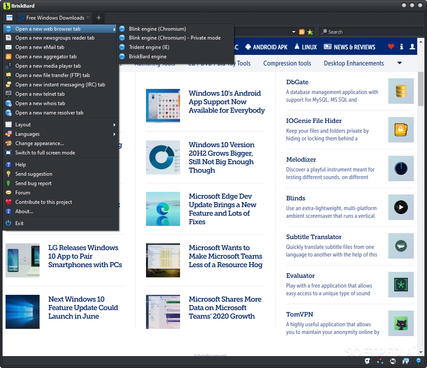Open Windows 10's Android App Support article
The height and width of the screenshot is (368, 427).
(226, 102)
